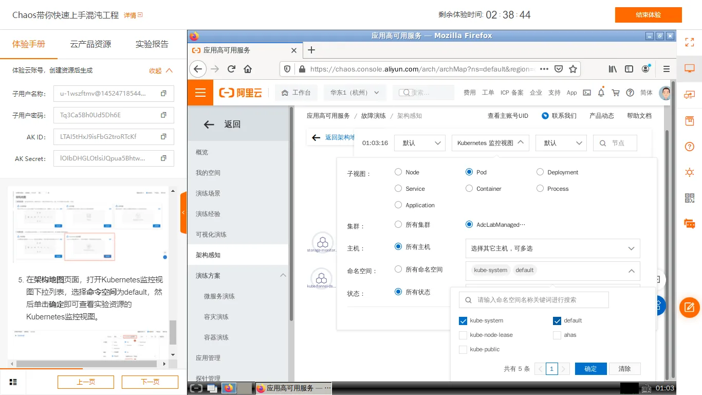Check the kube-node-lease namespace
This screenshot has height=395, width=702.
coord(463,335)
